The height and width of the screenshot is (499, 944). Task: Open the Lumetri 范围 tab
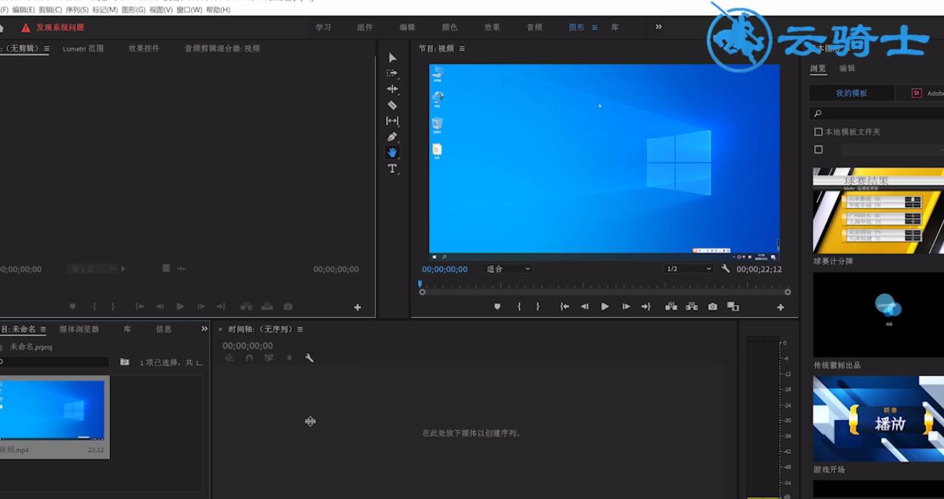83,49
